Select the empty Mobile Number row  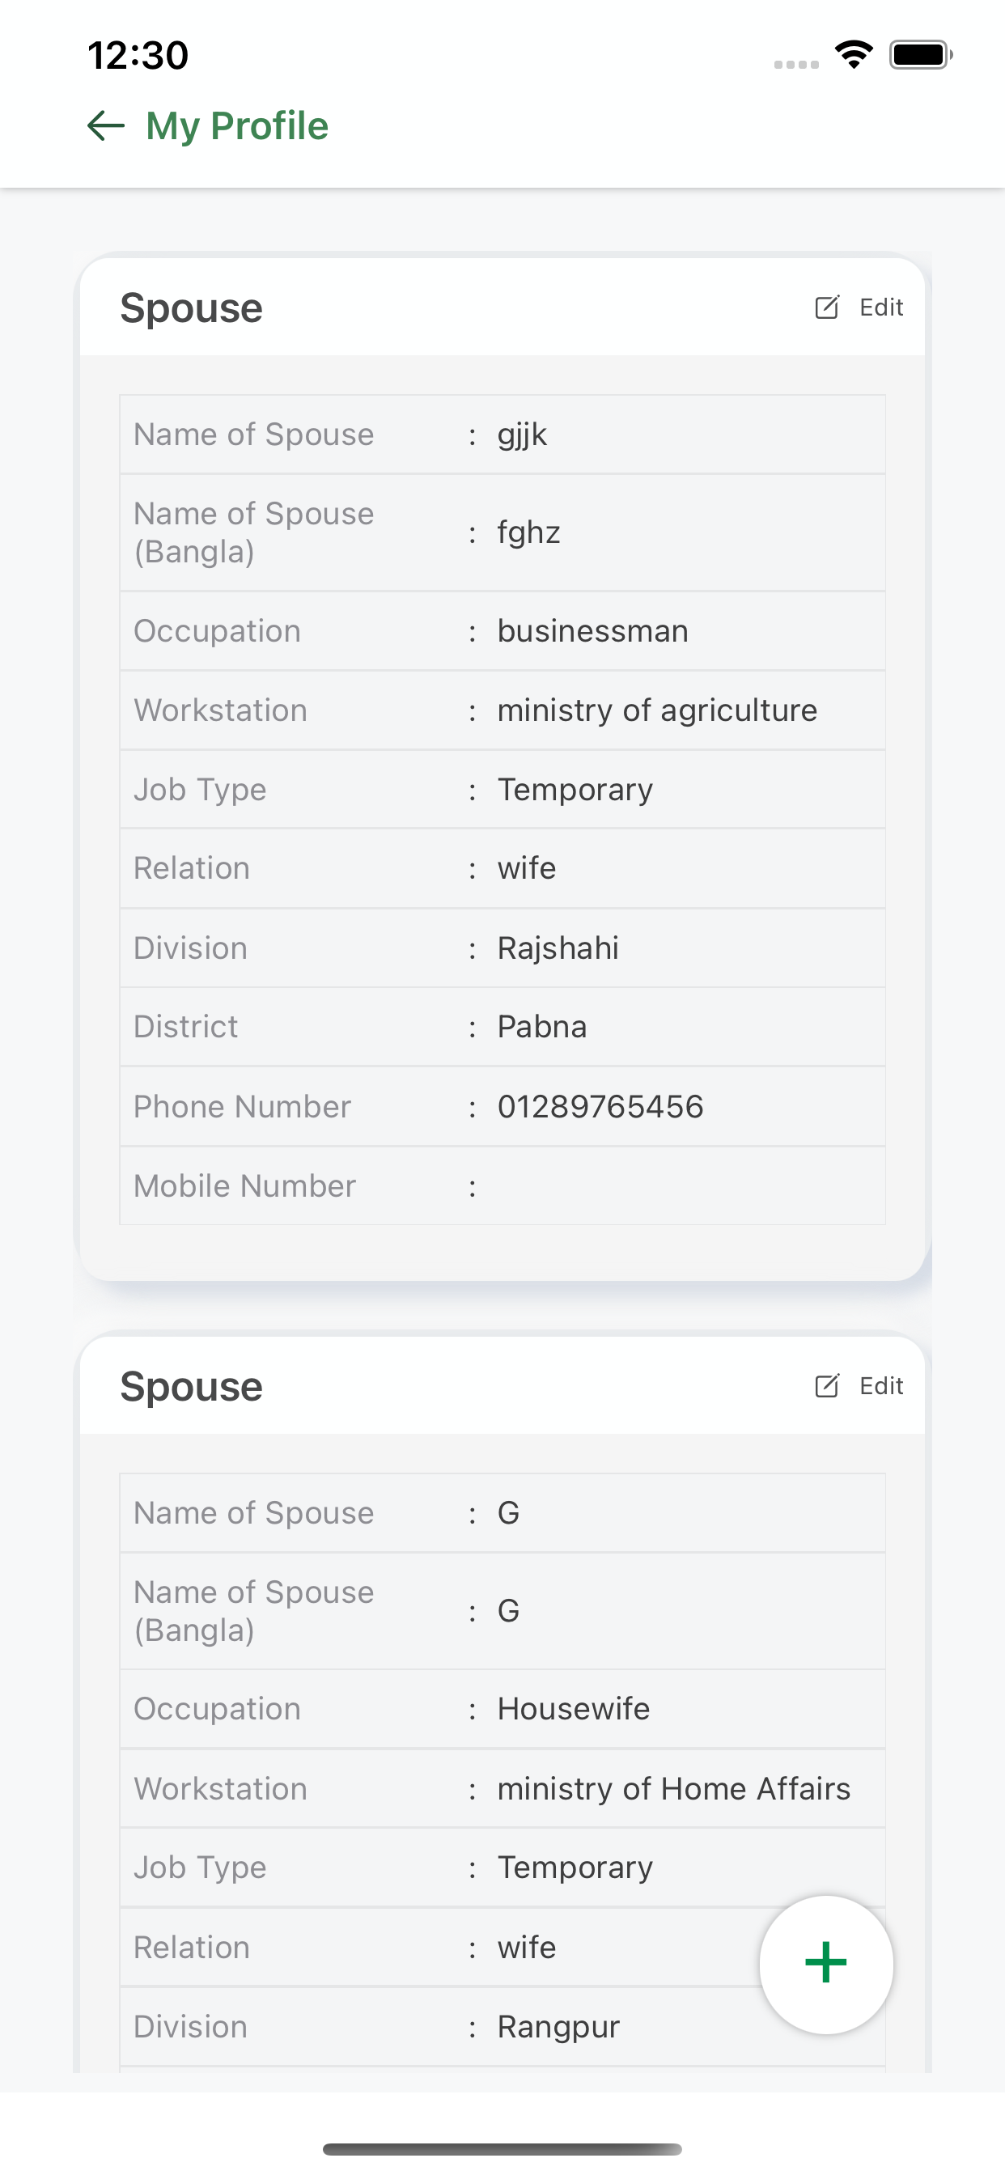point(502,1185)
